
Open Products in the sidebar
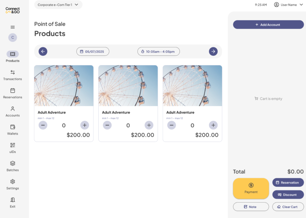[x=13, y=57]
